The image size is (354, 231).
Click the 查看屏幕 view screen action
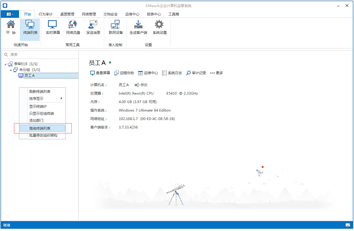(x=100, y=73)
